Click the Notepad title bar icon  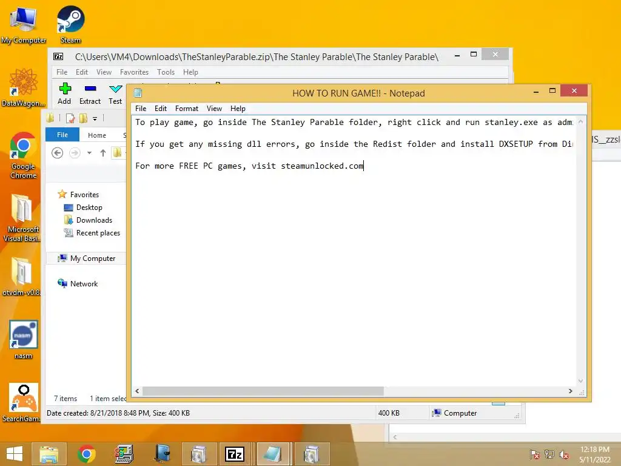tap(138, 93)
